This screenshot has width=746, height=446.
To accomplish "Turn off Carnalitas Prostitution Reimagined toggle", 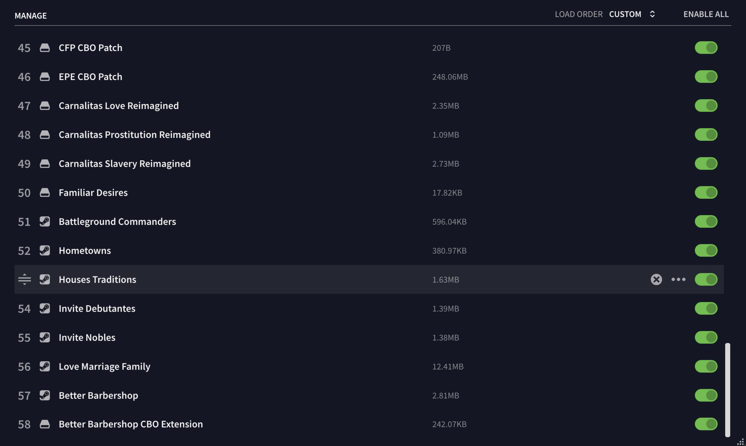I will point(706,135).
